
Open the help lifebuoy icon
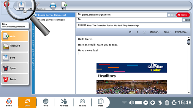pos(174,103)
